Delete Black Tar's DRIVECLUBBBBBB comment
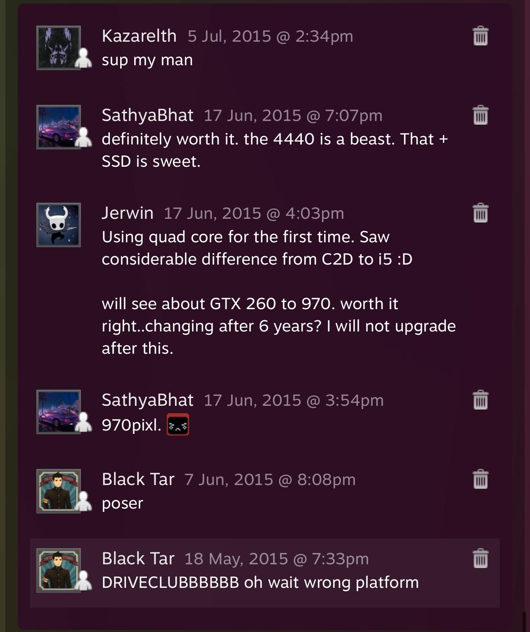The width and height of the screenshot is (530, 632). [x=480, y=558]
